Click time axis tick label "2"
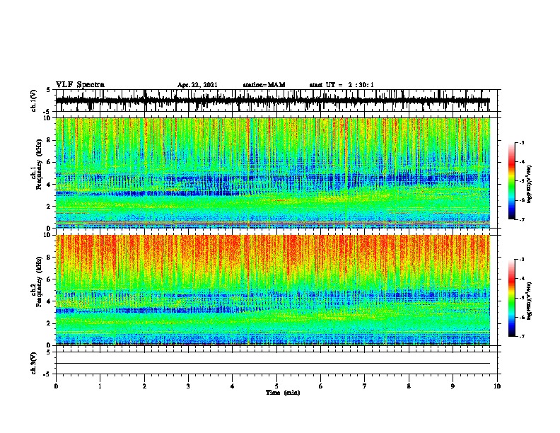Viewport: 560px width, 433px height. (144, 386)
